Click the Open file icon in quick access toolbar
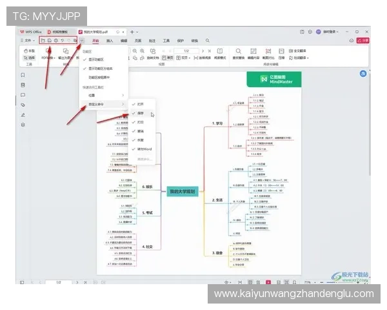Screen dimensions: 387x310 pos(43,41)
